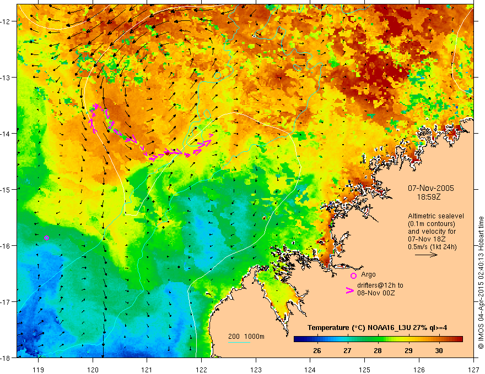Click the '119' longitude axis label
Image resolution: width=485 pixels, height=374 pixels.
tap(38, 370)
